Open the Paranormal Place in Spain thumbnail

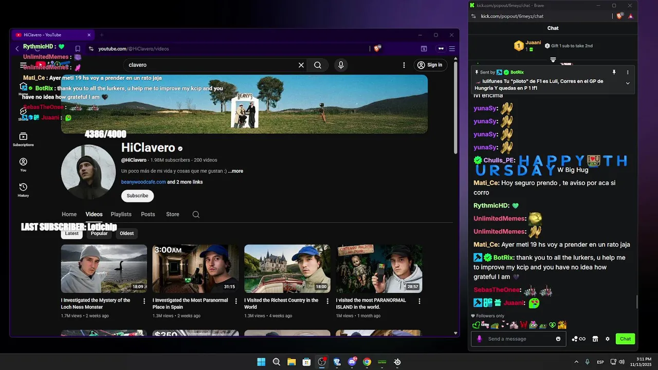click(195, 269)
